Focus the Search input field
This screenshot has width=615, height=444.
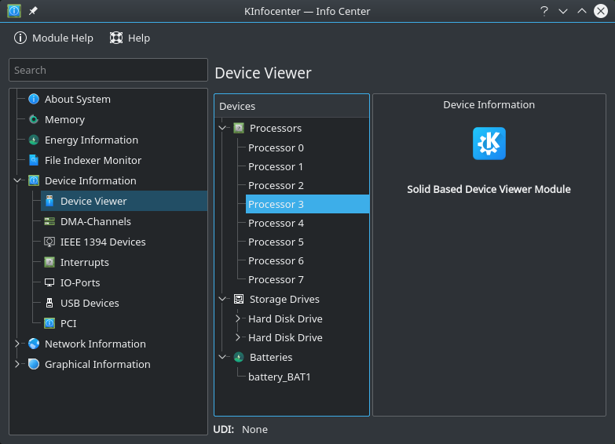(108, 70)
